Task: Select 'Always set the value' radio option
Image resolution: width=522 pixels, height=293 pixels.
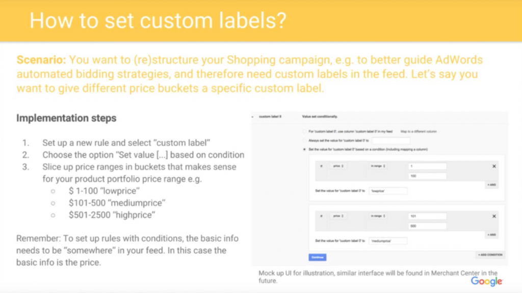Action: click(304, 140)
